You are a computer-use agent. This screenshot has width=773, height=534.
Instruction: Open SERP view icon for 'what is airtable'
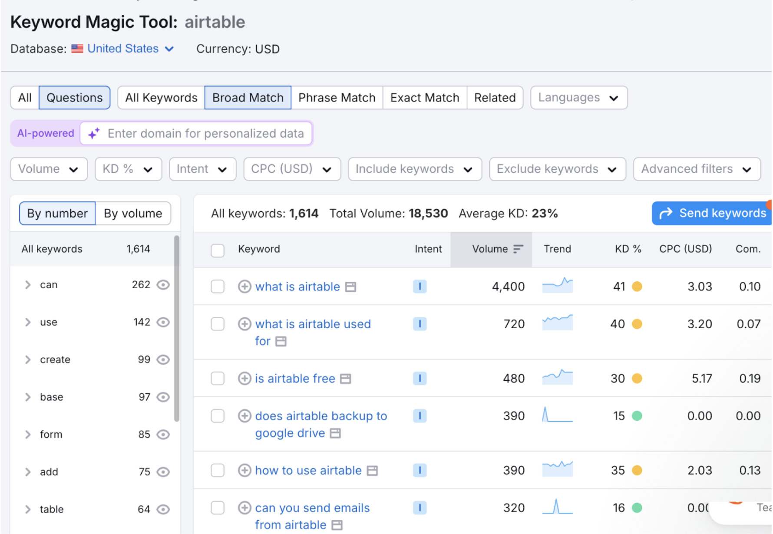click(x=350, y=287)
